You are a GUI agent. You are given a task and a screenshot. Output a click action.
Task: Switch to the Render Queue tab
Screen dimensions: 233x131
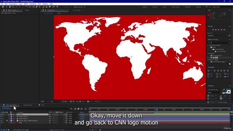pos(28,105)
